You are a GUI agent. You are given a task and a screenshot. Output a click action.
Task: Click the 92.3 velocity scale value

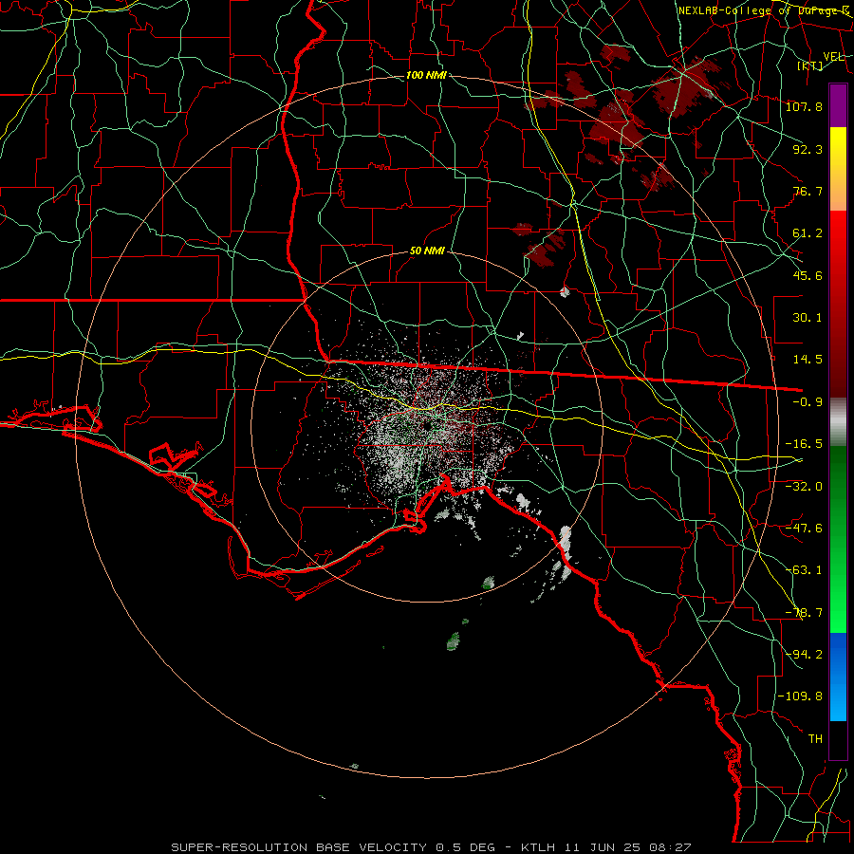808,149
